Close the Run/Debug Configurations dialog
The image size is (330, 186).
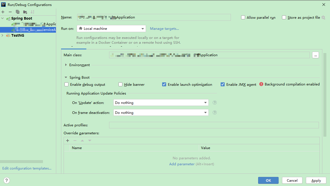pyautogui.click(x=324, y=5)
